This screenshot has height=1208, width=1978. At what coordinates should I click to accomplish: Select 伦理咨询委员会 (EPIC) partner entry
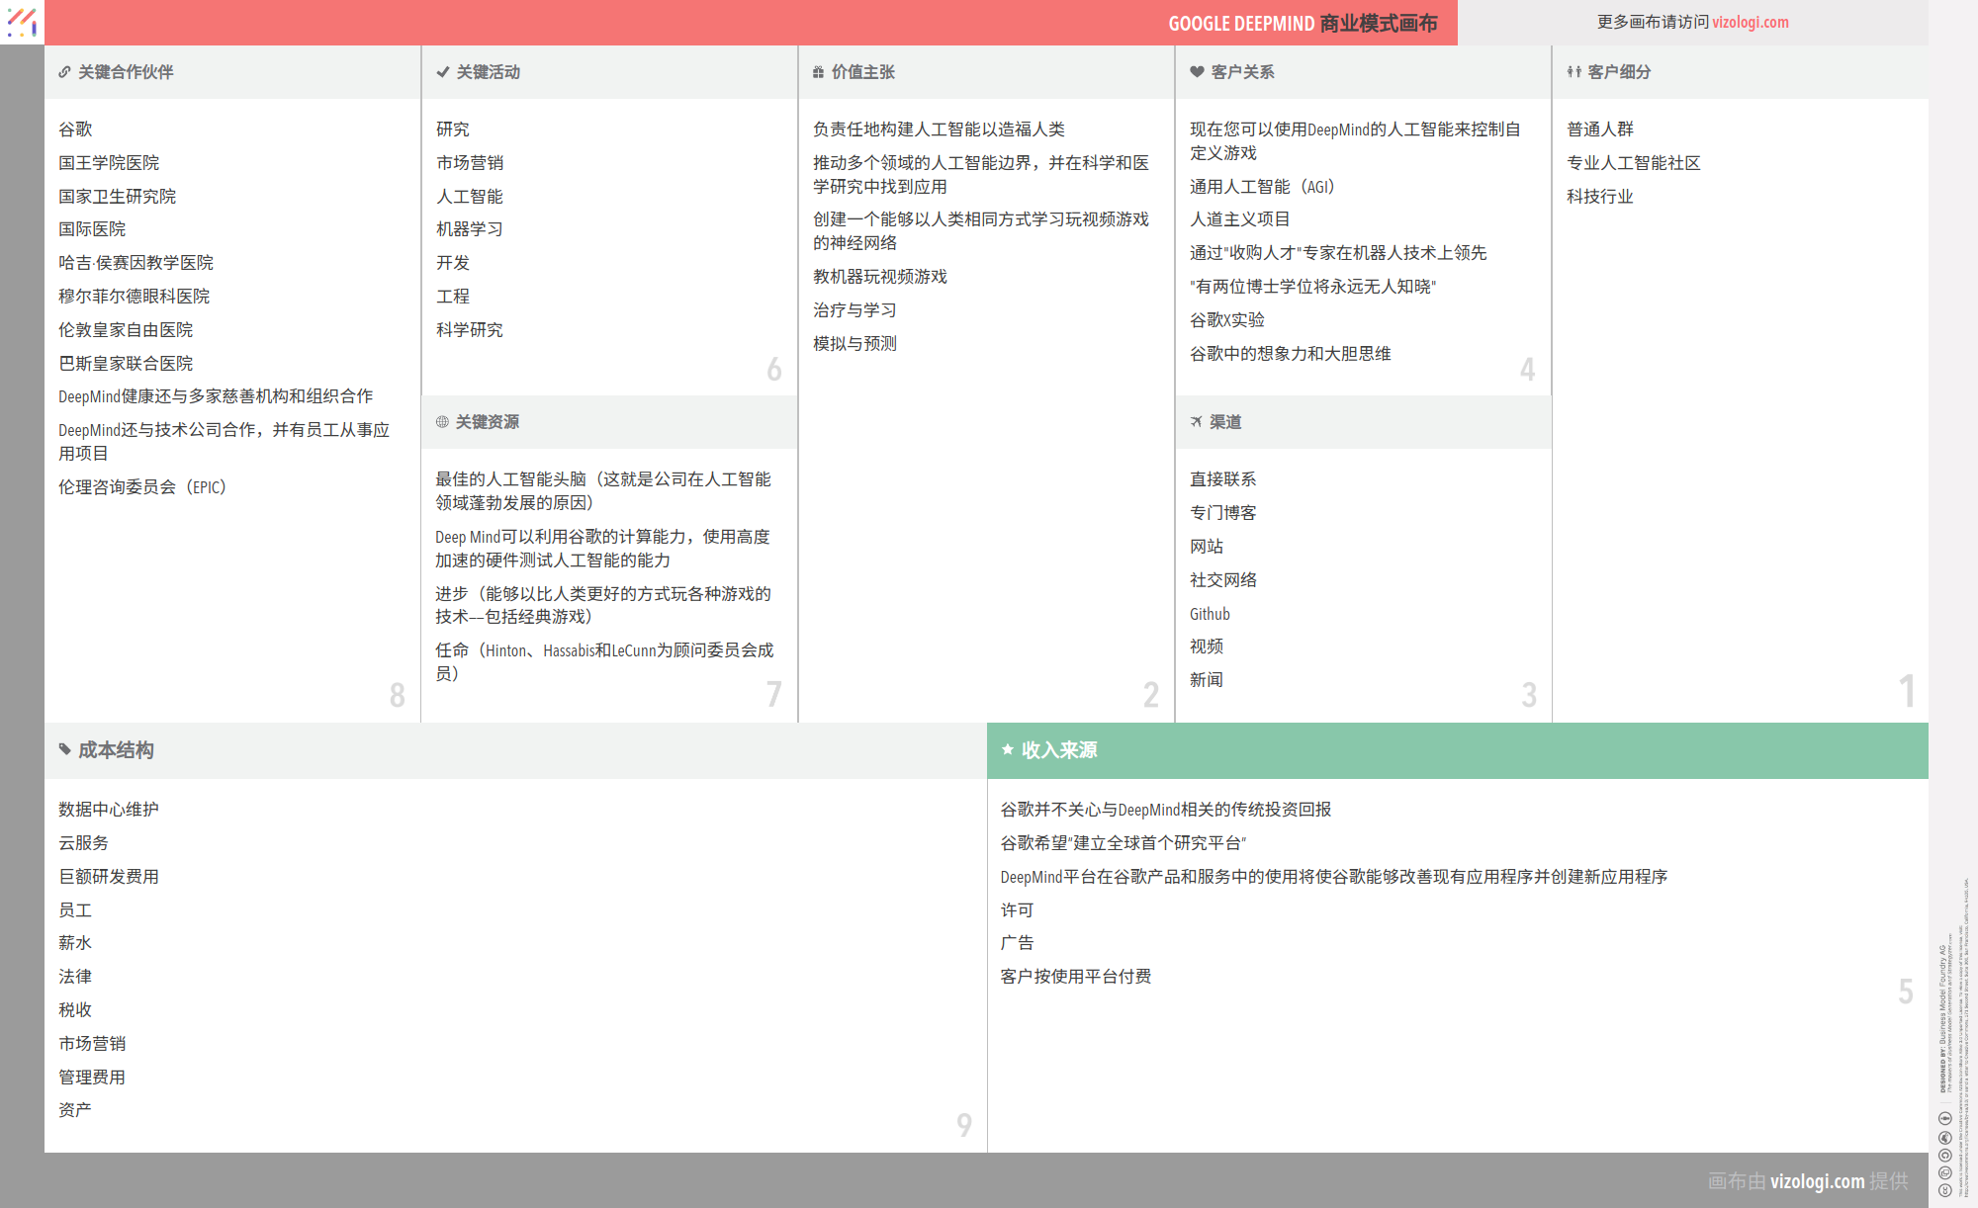click(x=142, y=487)
